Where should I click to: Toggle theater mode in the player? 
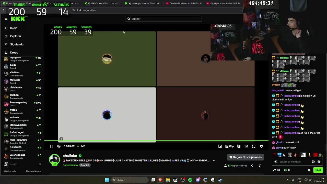point(246,146)
